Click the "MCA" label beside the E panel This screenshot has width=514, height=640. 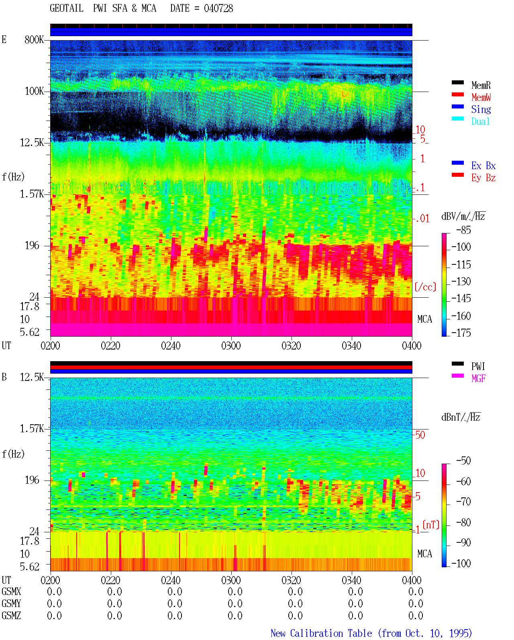click(424, 319)
